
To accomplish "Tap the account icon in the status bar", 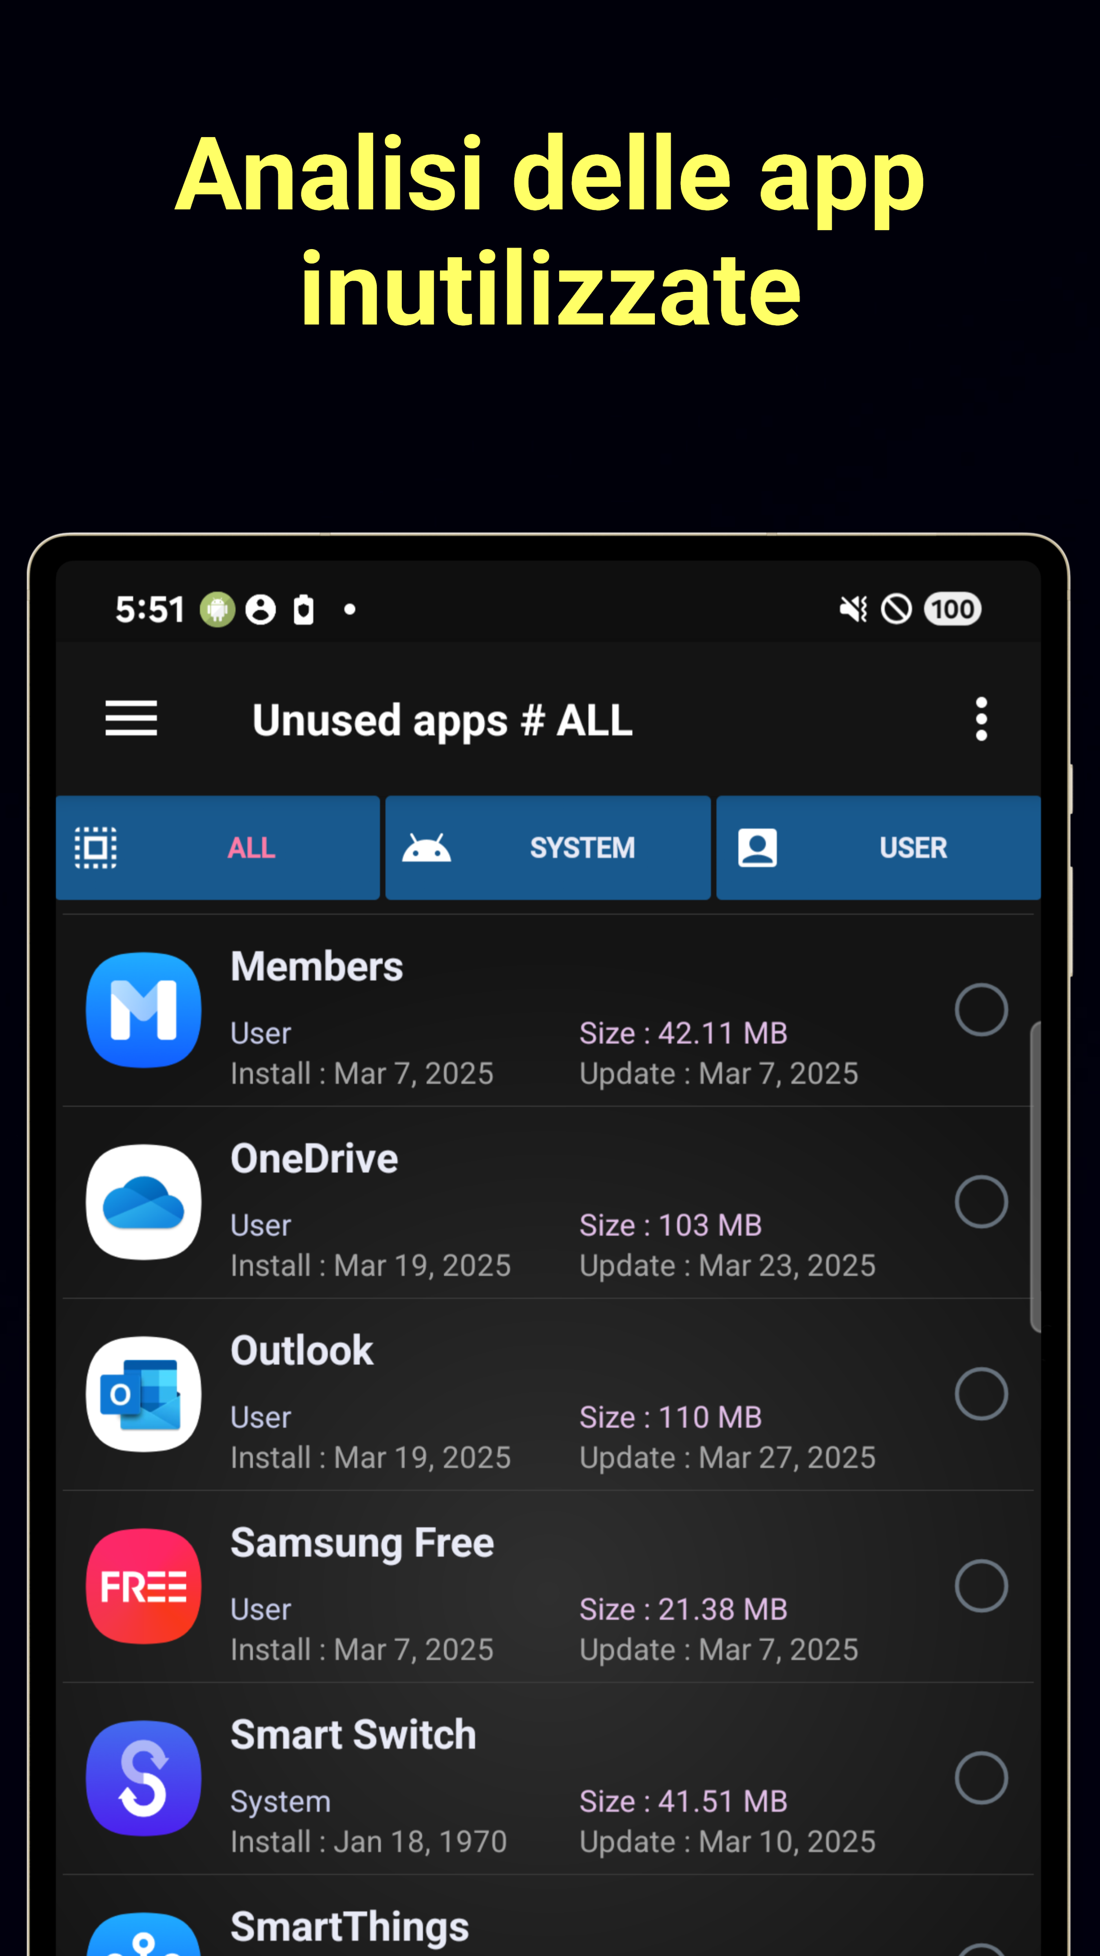I will (260, 609).
